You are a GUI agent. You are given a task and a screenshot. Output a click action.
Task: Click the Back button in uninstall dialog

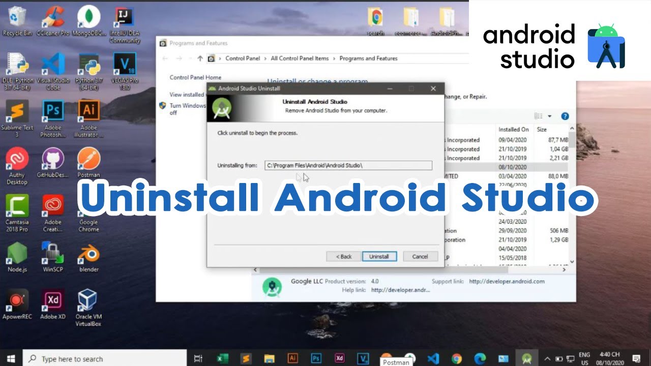point(344,257)
